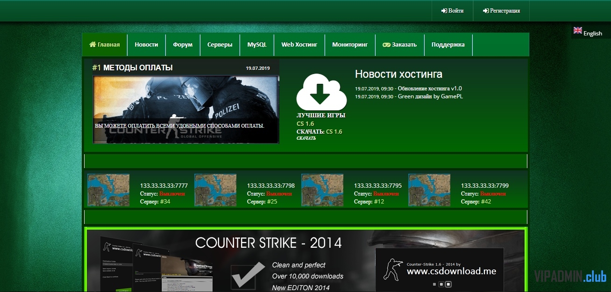
Task: Go to the Форум page
Action: 183,45
